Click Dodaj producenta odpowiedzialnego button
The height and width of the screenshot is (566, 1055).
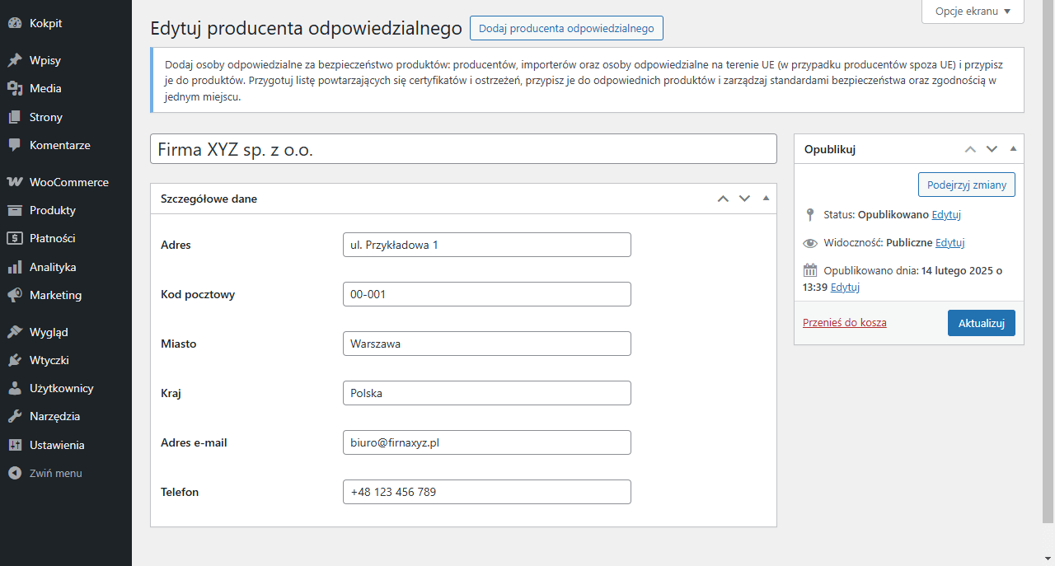pyautogui.click(x=566, y=28)
